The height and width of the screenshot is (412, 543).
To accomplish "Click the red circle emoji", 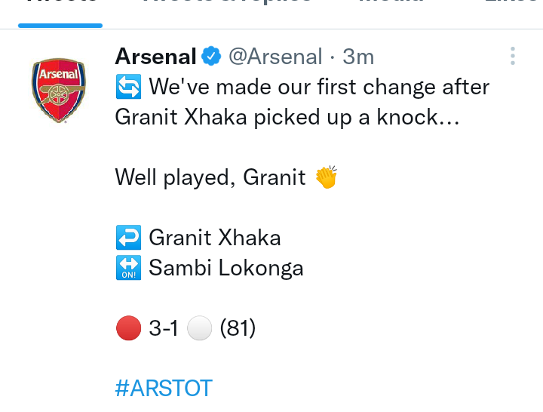I will point(128,327).
